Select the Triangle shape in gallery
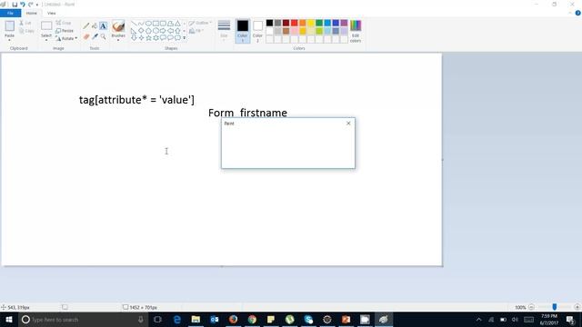Screen dimensions: 582x327 pos(178,24)
